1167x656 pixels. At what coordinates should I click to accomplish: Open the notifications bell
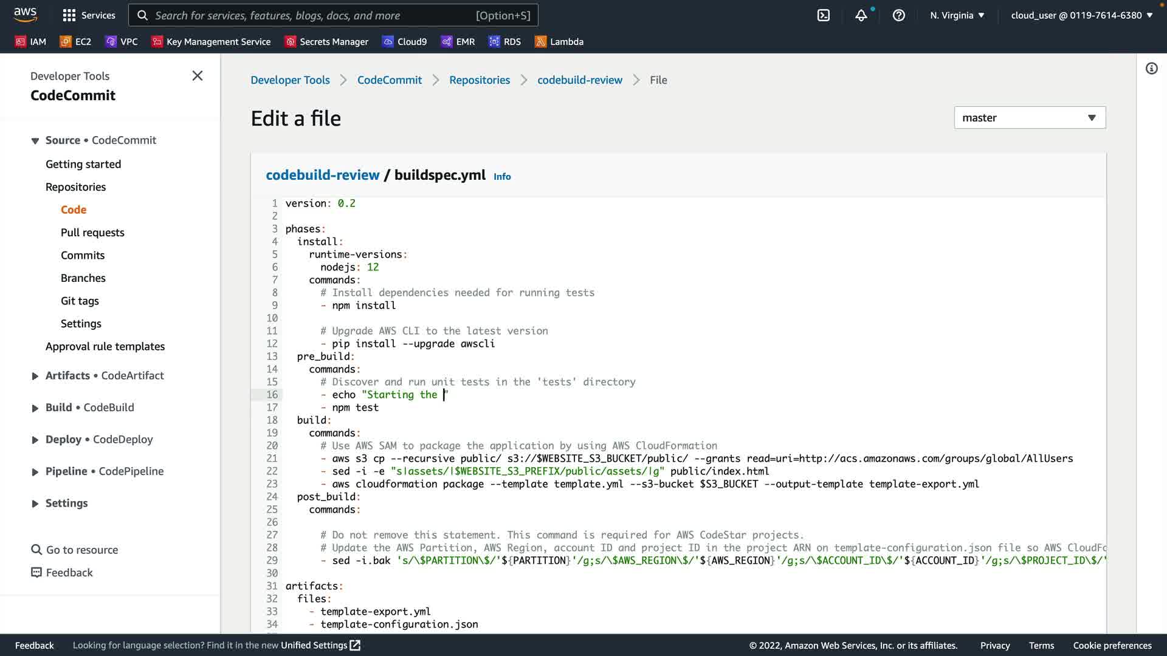pos(861,15)
